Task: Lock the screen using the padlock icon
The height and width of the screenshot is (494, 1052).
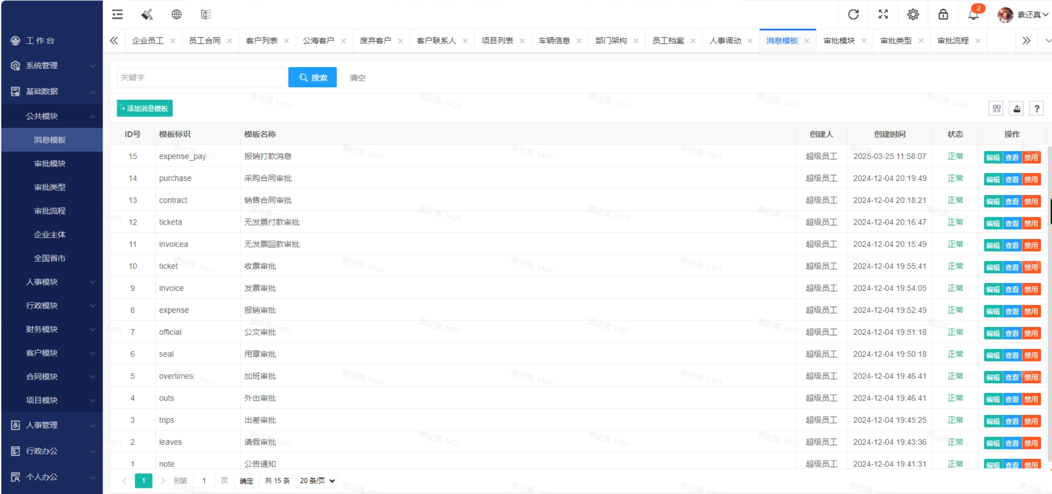Action: [943, 14]
